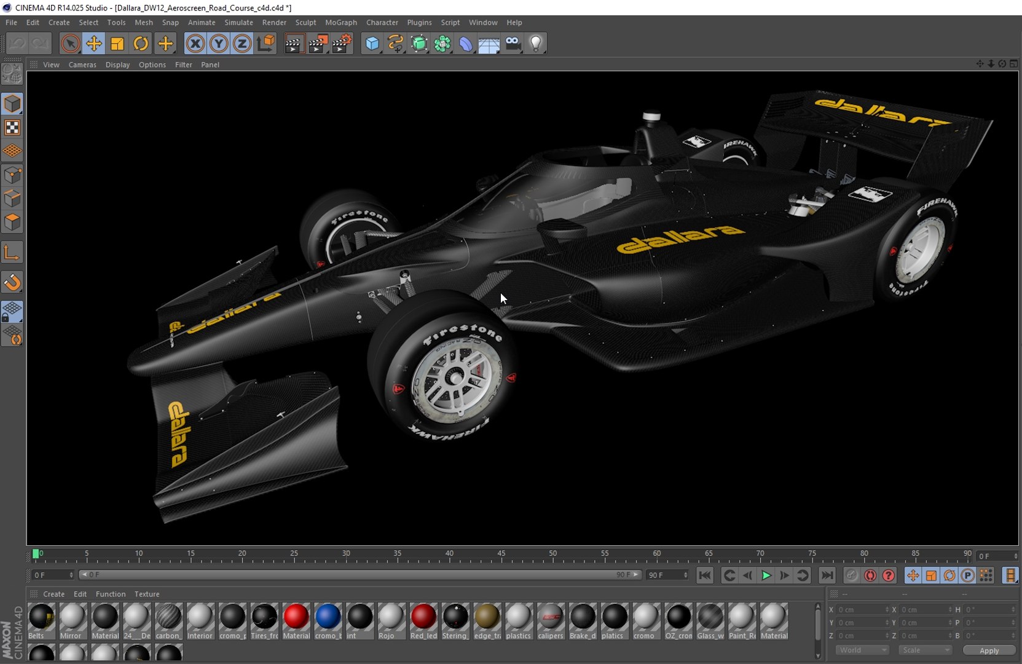Open the MoGraph menu
Viewport: 1022px width, 664px height.
340,22
